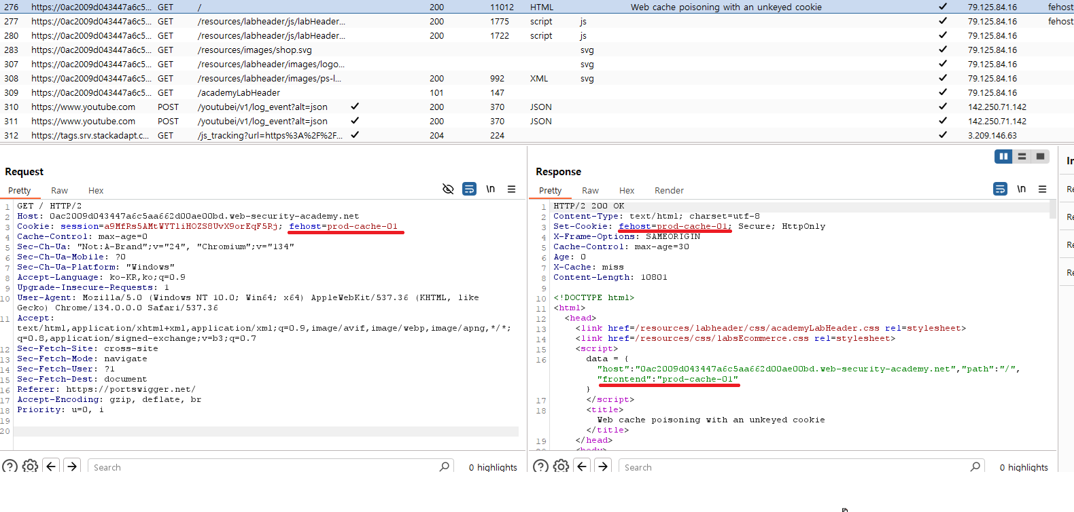Screen dimensions: 1074x512
Task: Open help icon below Request panel
Action: [10, 467]
